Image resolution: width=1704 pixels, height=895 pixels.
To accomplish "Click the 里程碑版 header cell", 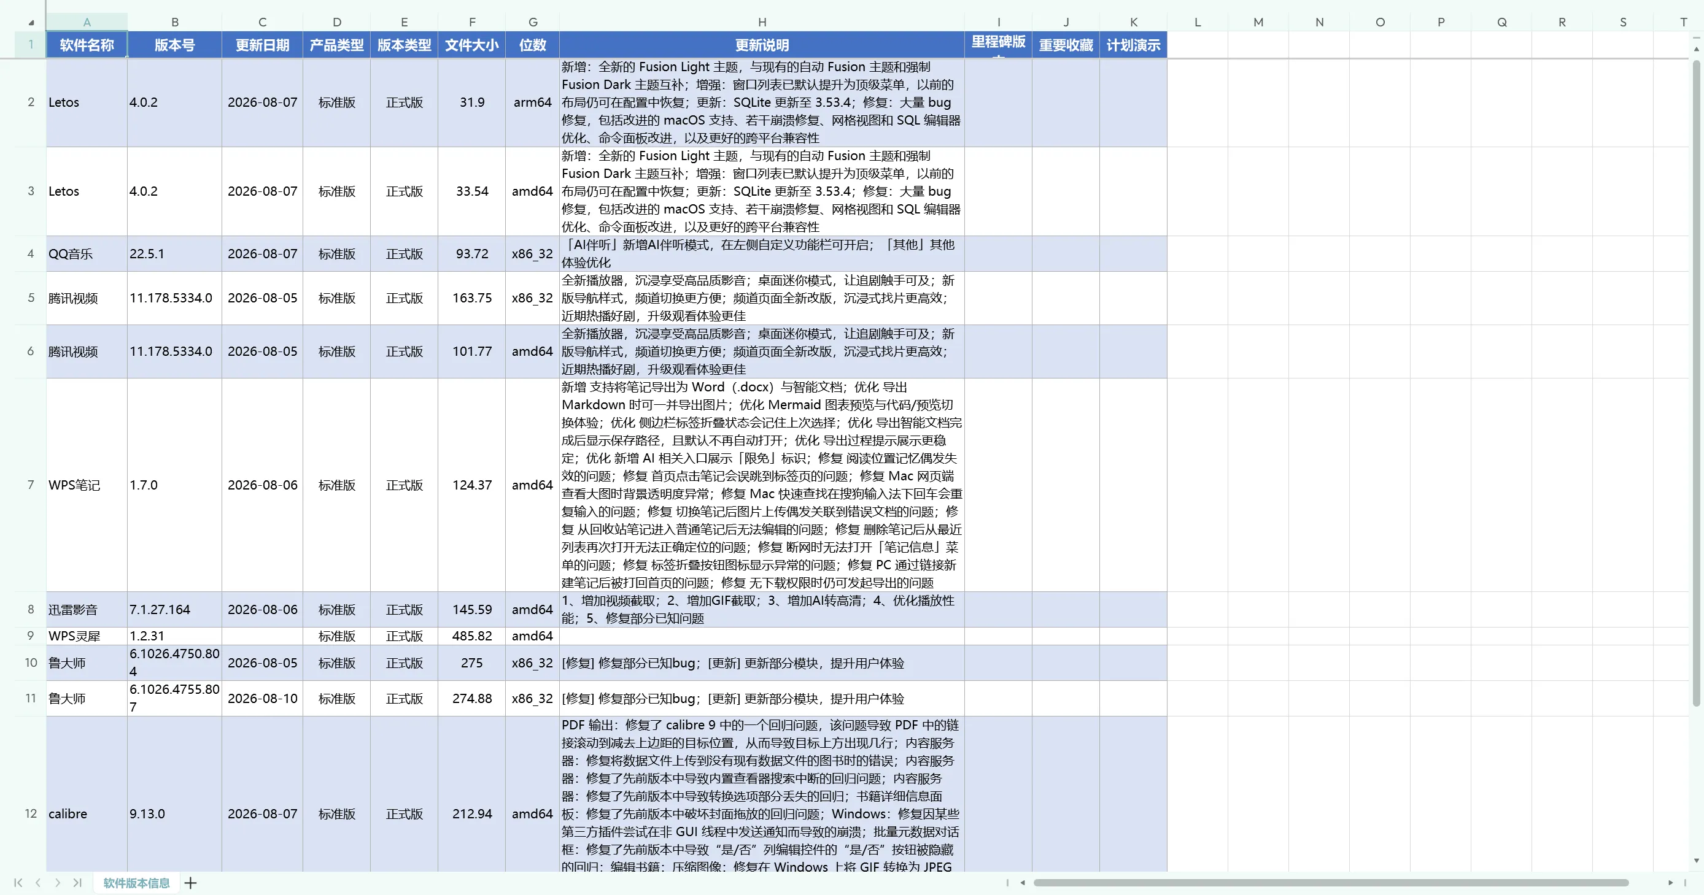I will pos(998,45).
